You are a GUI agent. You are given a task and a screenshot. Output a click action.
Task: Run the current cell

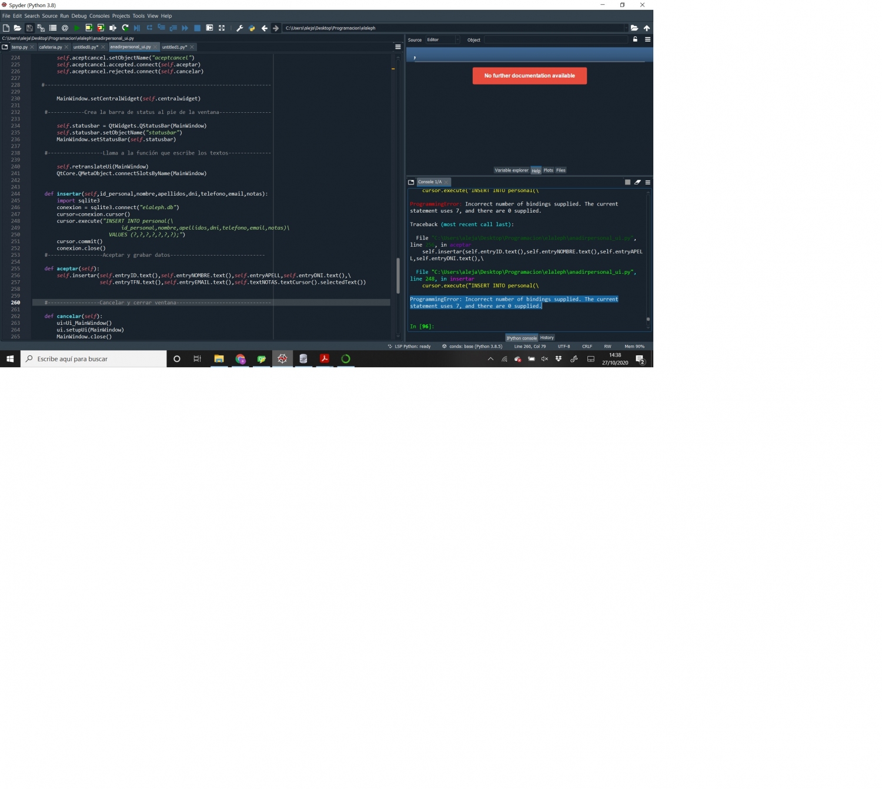[89, 28]
